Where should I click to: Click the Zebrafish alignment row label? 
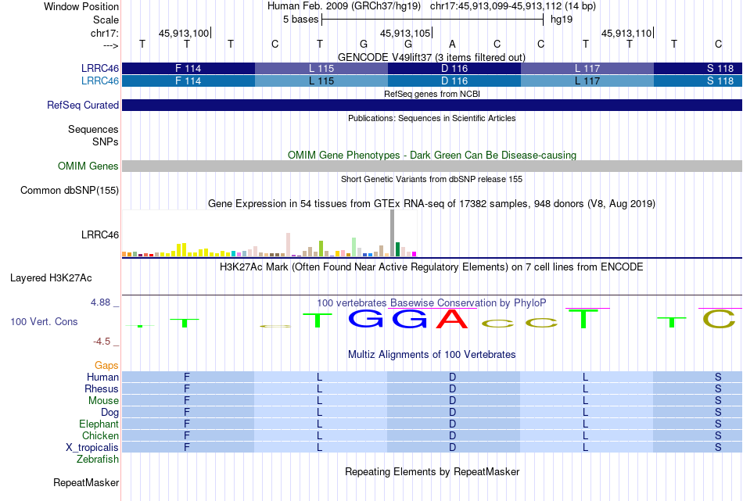[x=98, y=460]
